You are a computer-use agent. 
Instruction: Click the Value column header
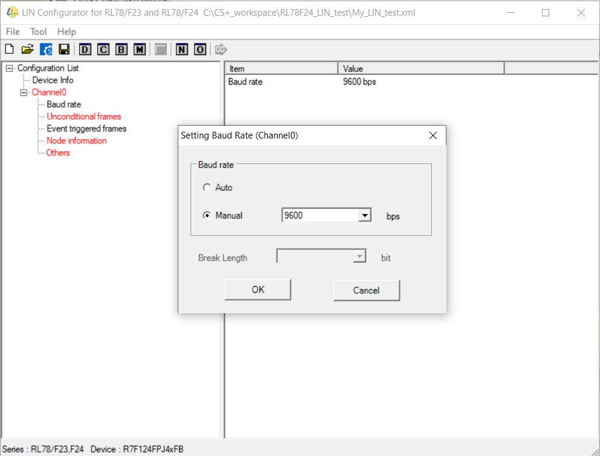coord(422,68)
